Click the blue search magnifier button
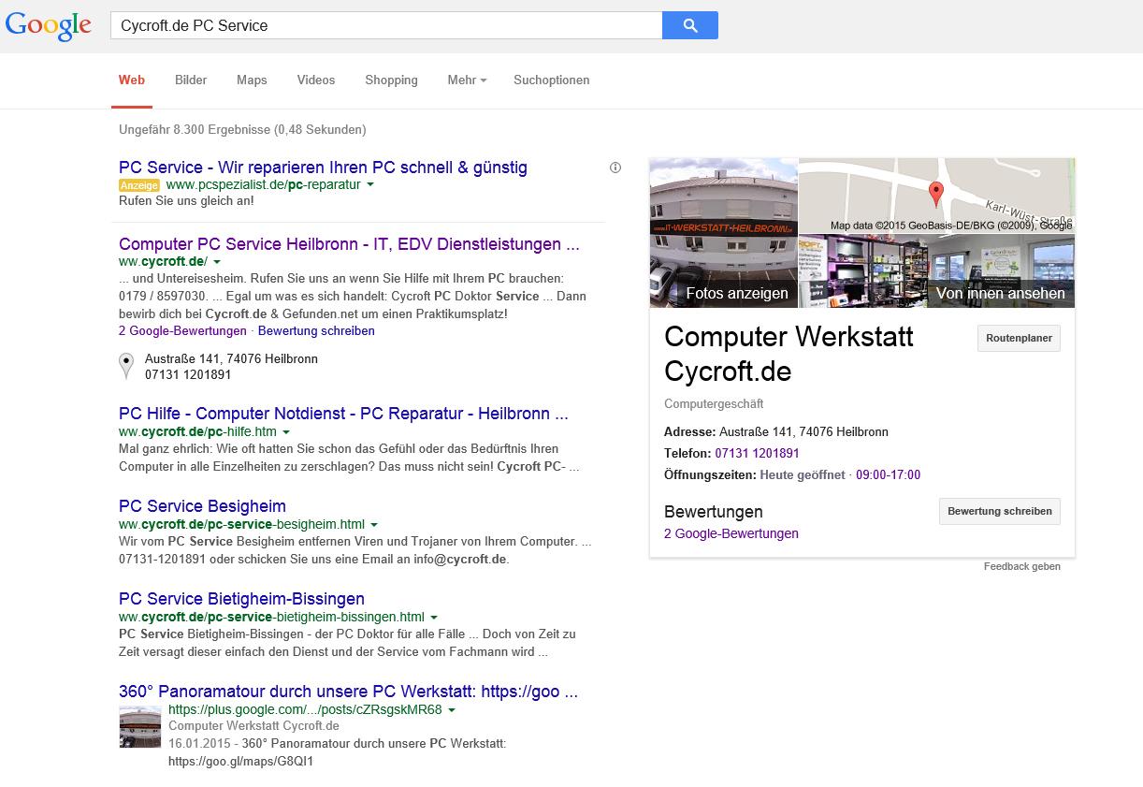 point(689,26)
